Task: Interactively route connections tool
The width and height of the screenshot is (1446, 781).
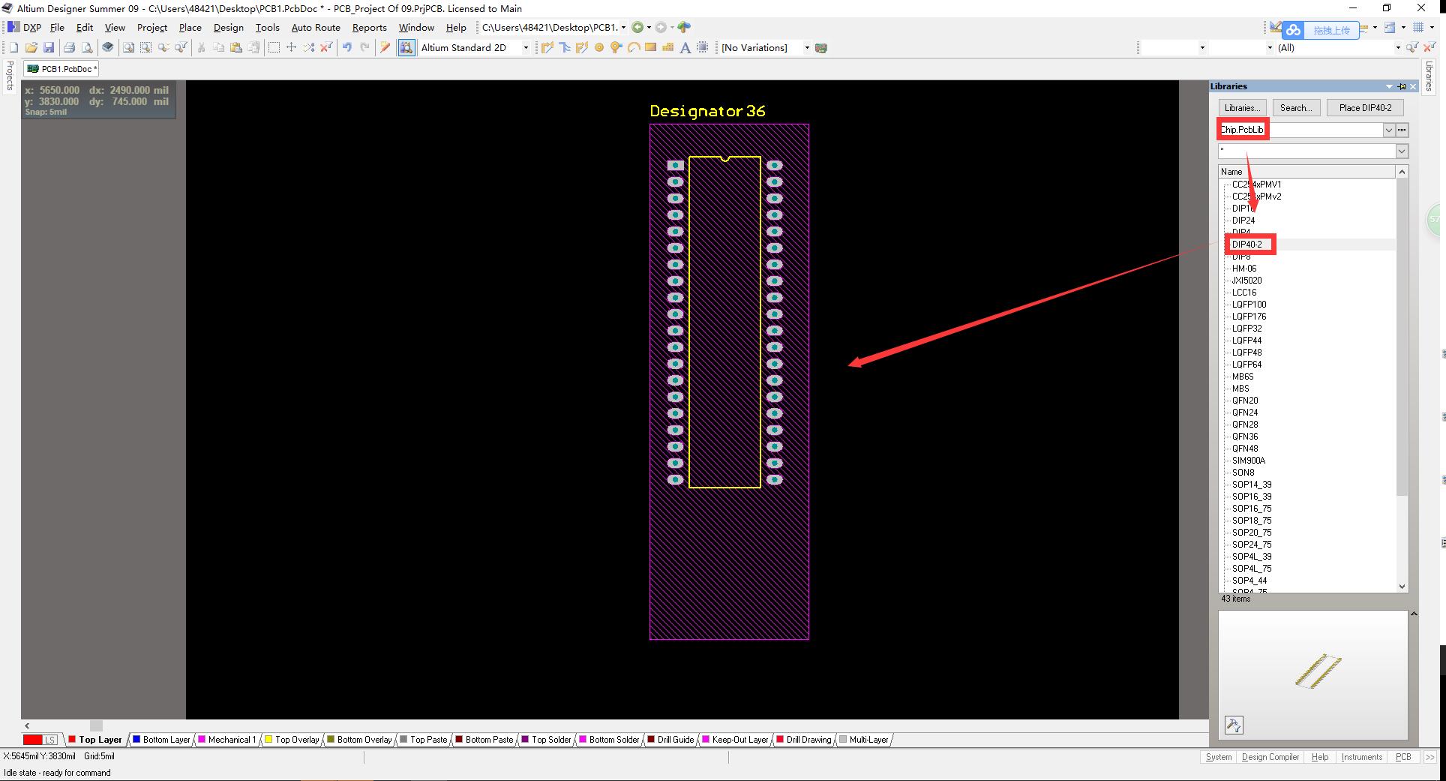Action: pyautogui.click(x=547, y=47)
